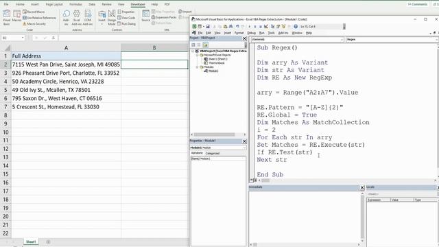Open the XML Source pane
Screen dimensions: 439x247
pyautogui.click(x=145, y=16)
